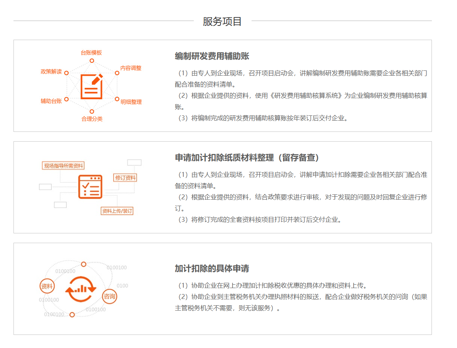This screenshot has height=348, width=457.
Task: Select the 现场指导所需资料 tag
Action: [x=63, y=166]
